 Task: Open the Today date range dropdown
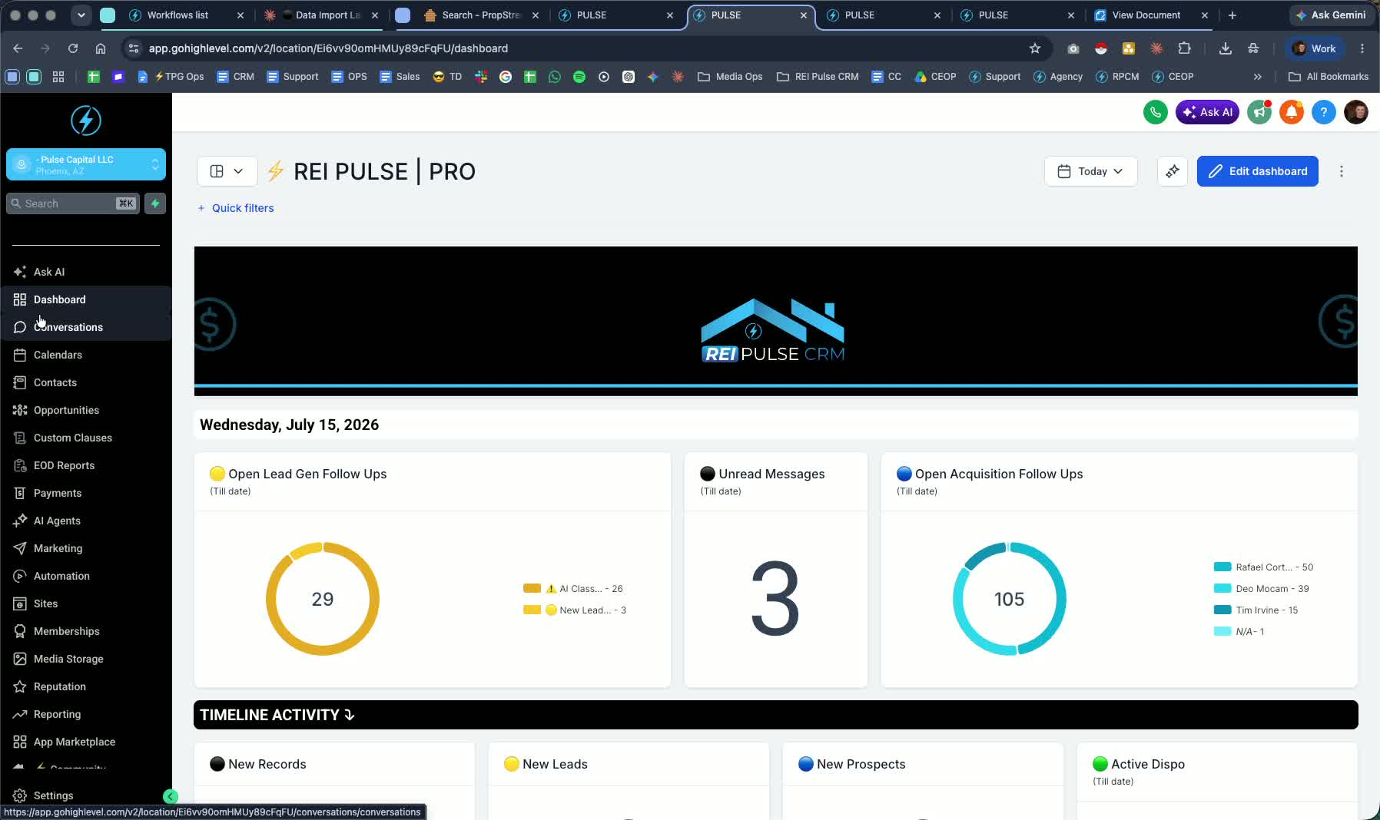(x=1090, y=171)
